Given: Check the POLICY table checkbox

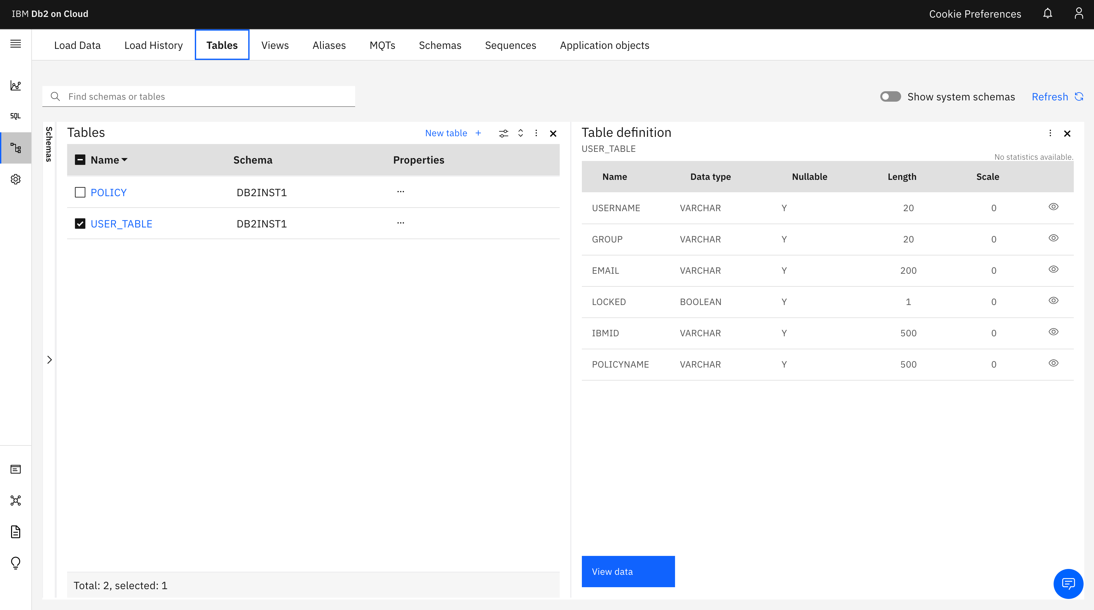Looking at the screenshot, I should (80, 193).
